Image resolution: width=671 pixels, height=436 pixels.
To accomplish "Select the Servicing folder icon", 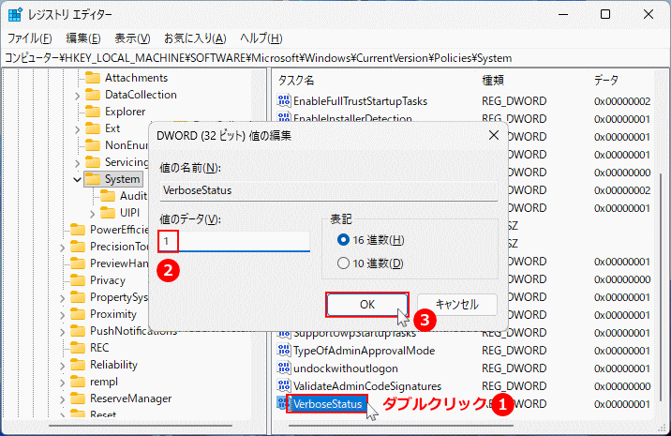I will tap(93, 162).
